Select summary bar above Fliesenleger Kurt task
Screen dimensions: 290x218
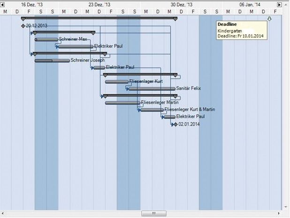pyautogui.click(x=140, y=74)
